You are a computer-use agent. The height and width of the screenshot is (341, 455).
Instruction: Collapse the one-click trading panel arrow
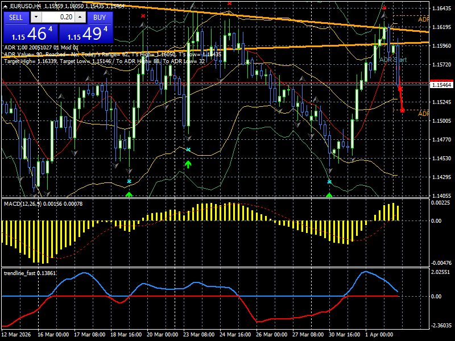[5, 6]
